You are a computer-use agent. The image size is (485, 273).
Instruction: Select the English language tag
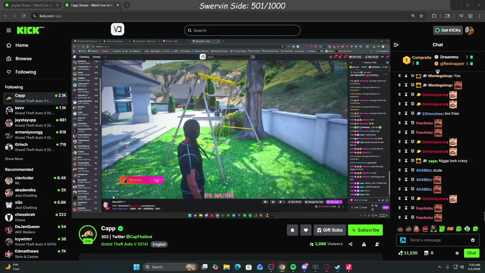(x=159, y=244)
